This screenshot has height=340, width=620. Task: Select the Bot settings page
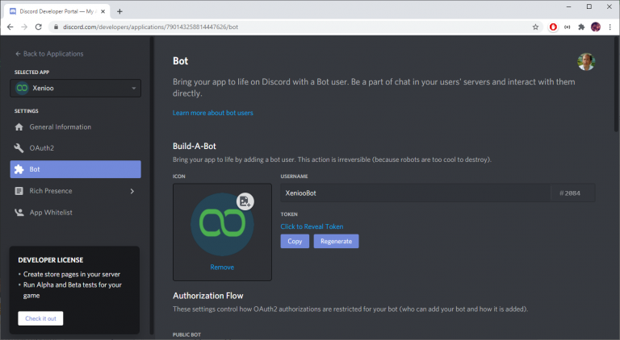[x=75, y=169]
